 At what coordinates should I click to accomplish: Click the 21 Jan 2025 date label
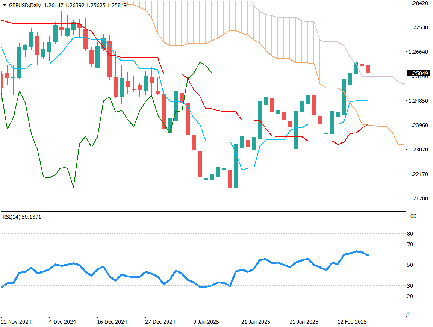pos(256,322)
